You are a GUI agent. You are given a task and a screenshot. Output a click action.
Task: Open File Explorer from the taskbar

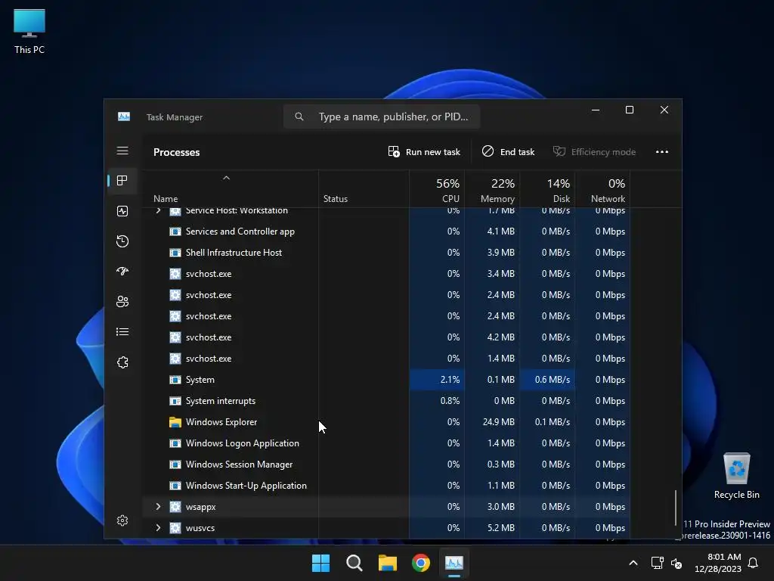(x=388, y=563)
